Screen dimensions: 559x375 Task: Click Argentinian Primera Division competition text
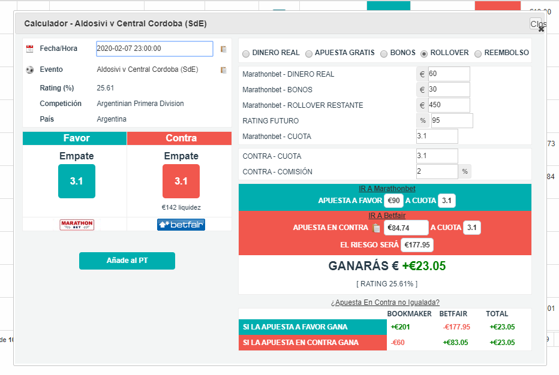[x=140, y=104]
